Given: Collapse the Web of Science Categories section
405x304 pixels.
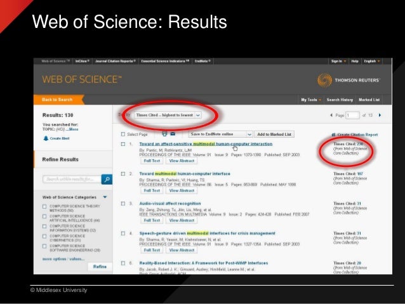Looking at the screenshot, I should tap(105, 197).
